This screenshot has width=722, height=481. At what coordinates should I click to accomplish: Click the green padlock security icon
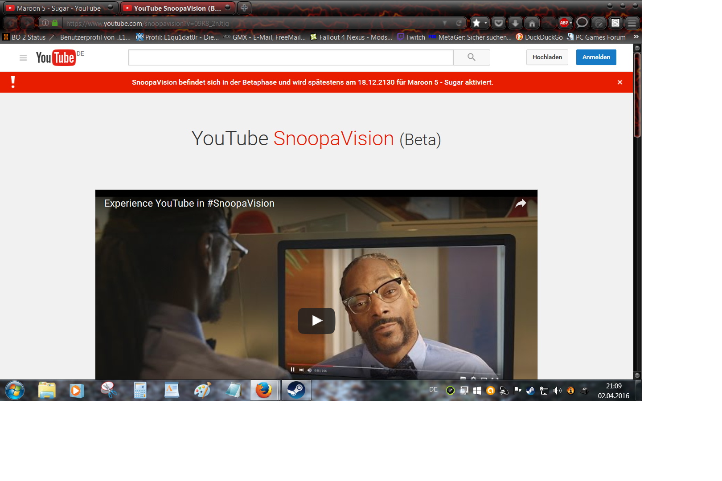point(55,23)
